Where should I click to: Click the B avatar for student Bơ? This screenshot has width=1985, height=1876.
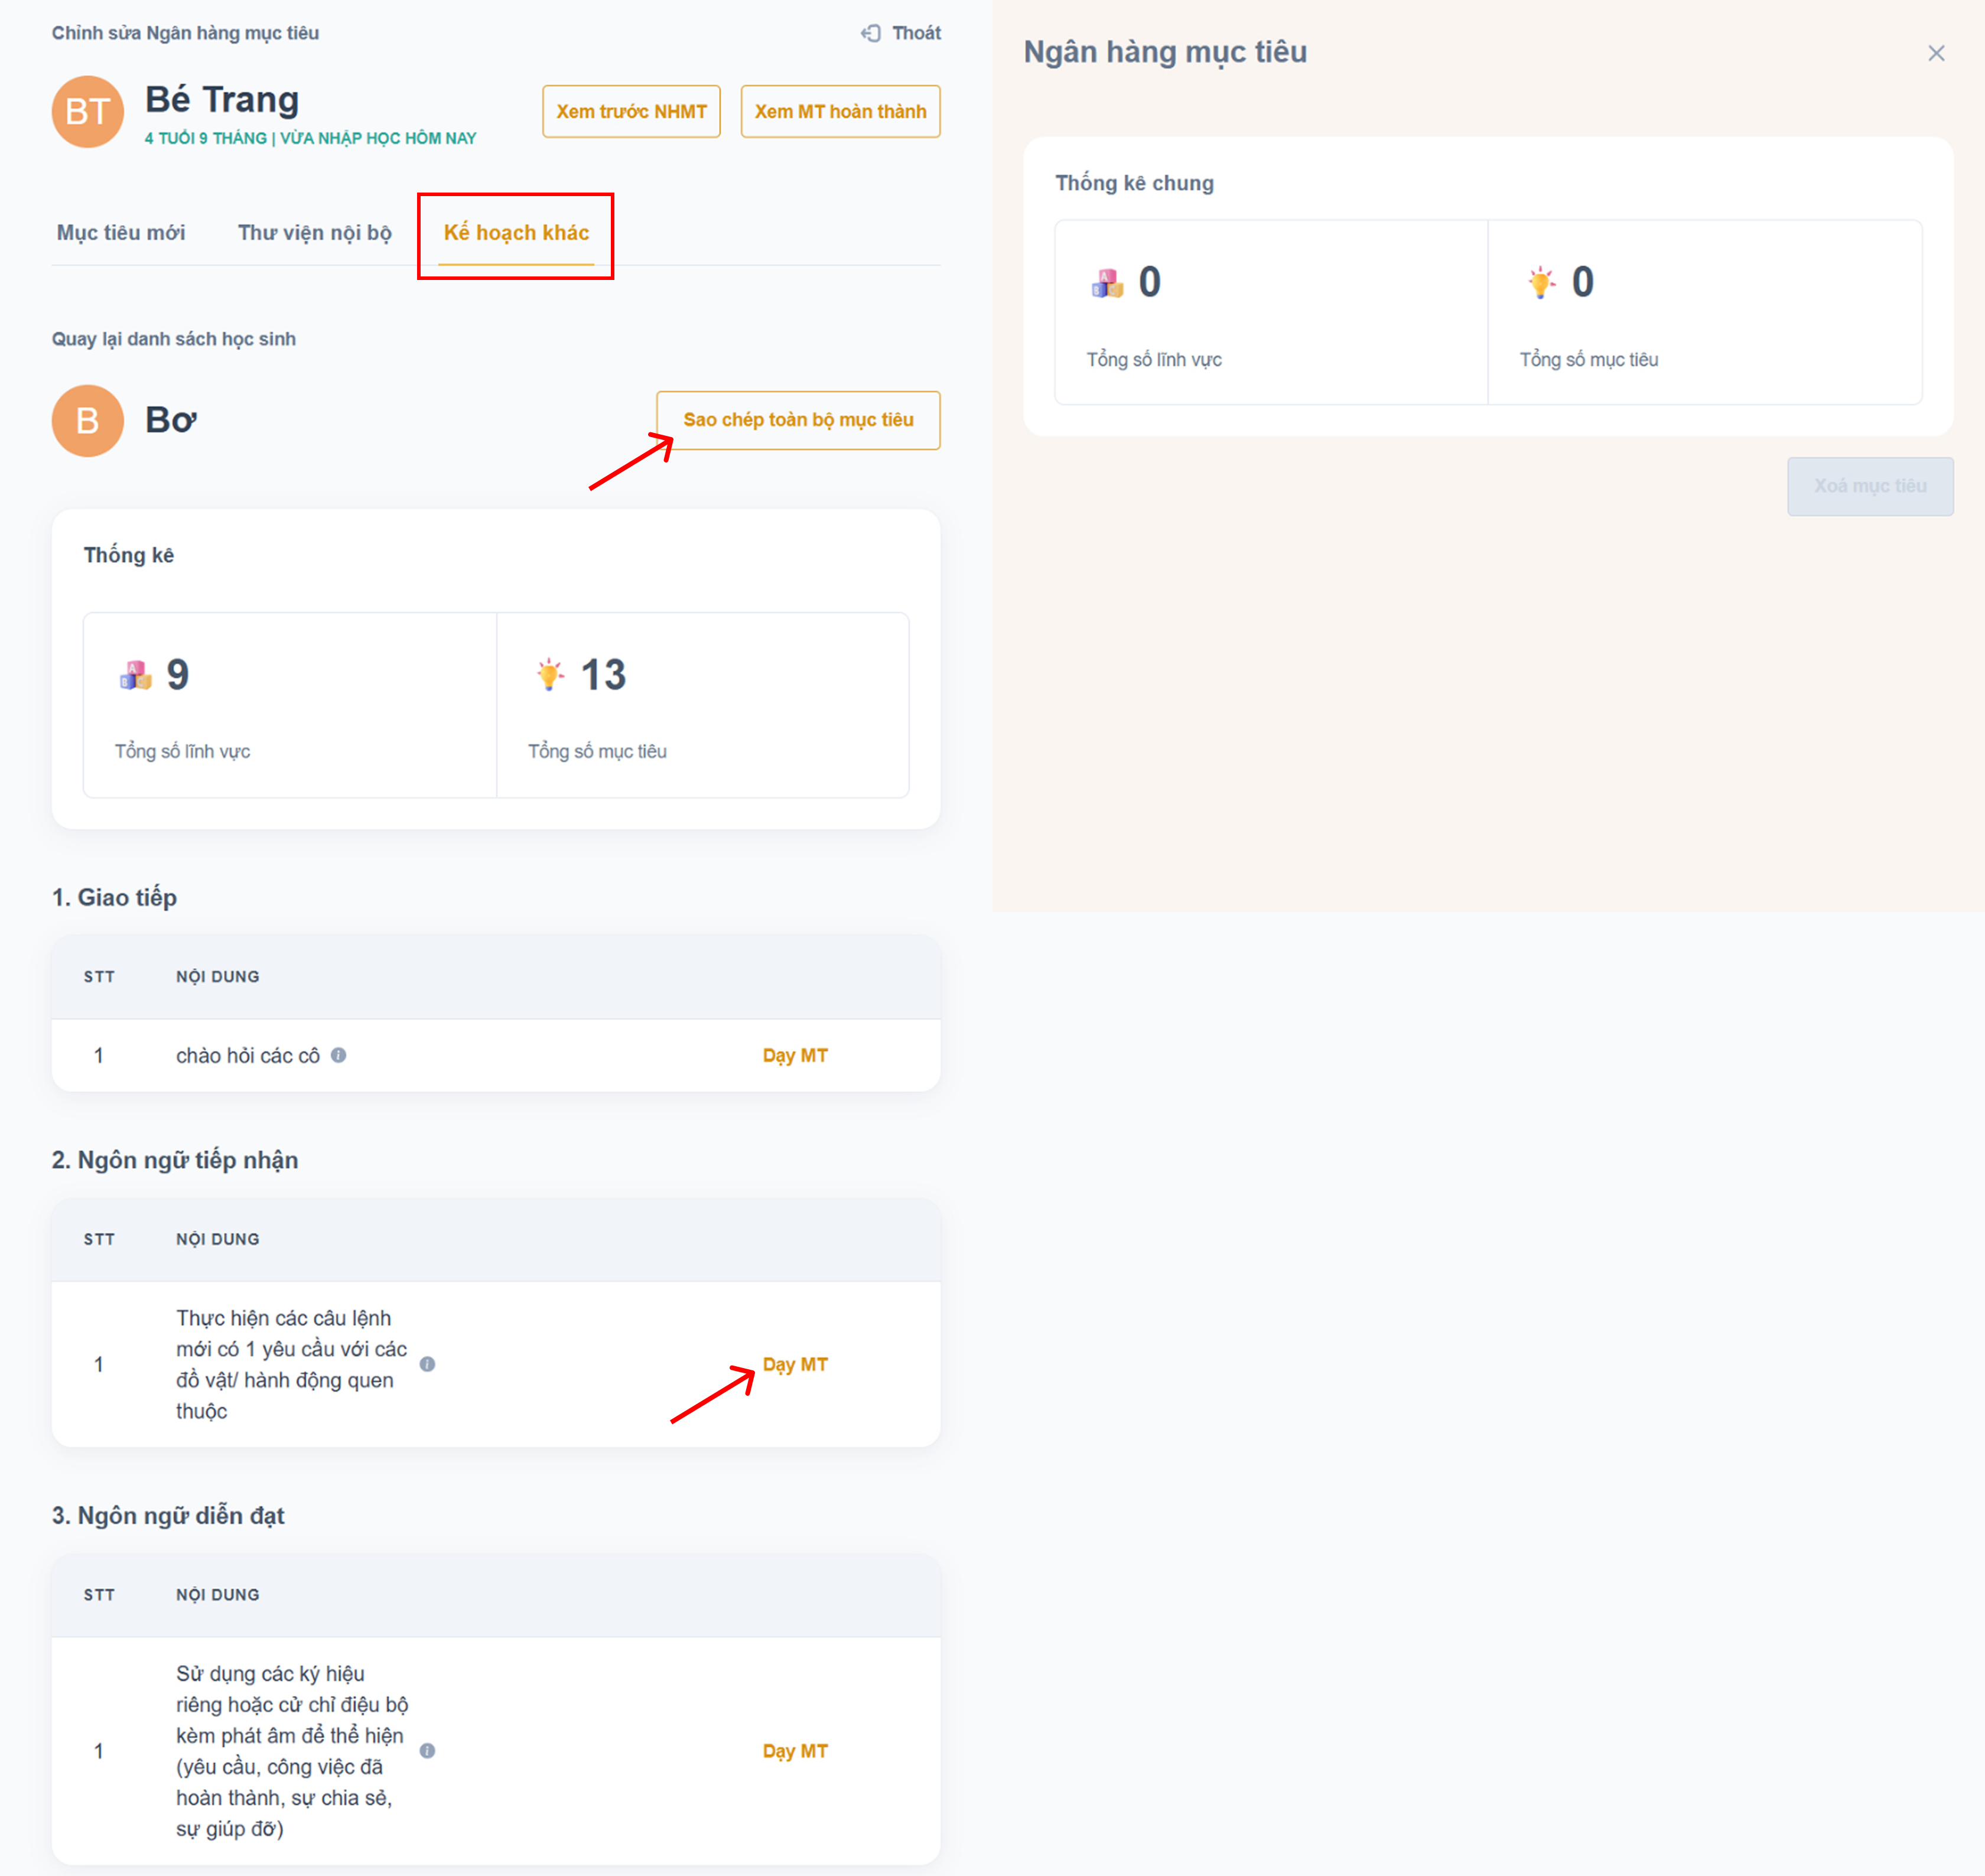pyautogui.click(x=87, y=420)
